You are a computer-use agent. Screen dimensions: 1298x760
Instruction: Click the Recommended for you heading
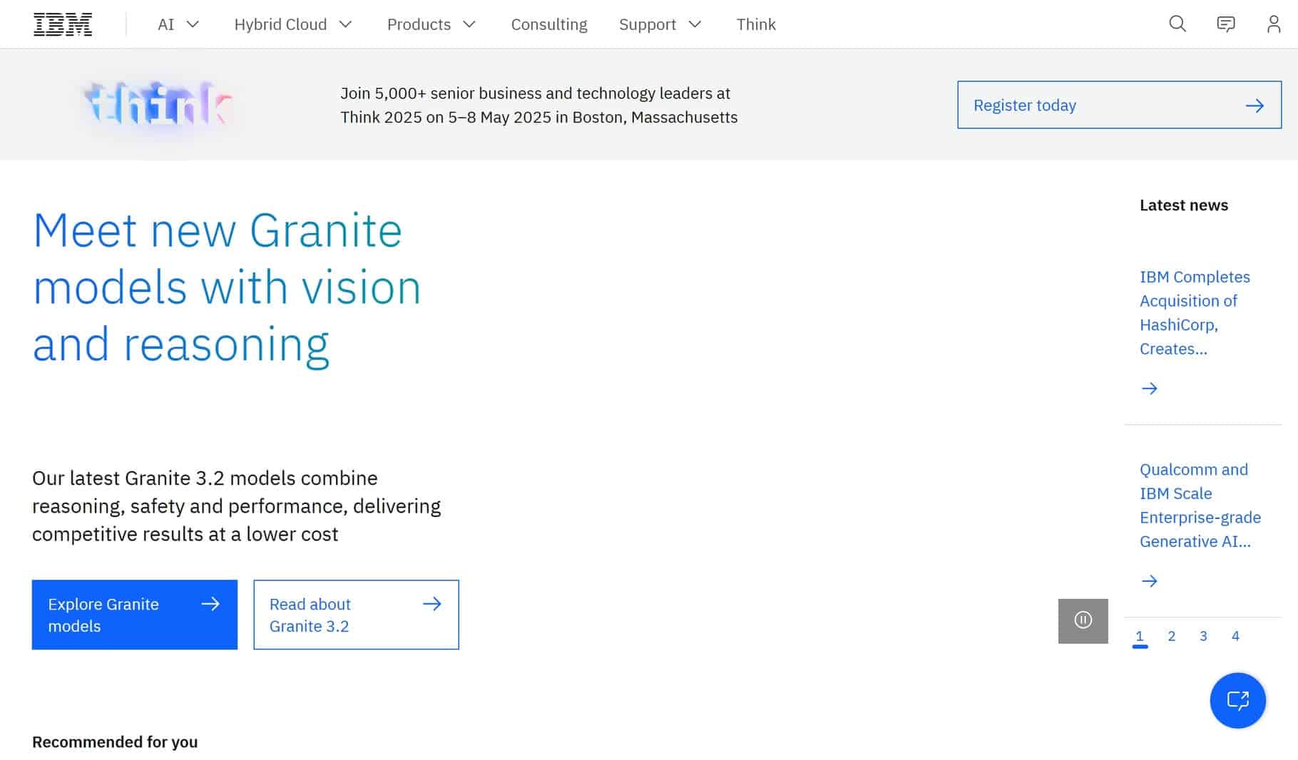tap(115, 741)
